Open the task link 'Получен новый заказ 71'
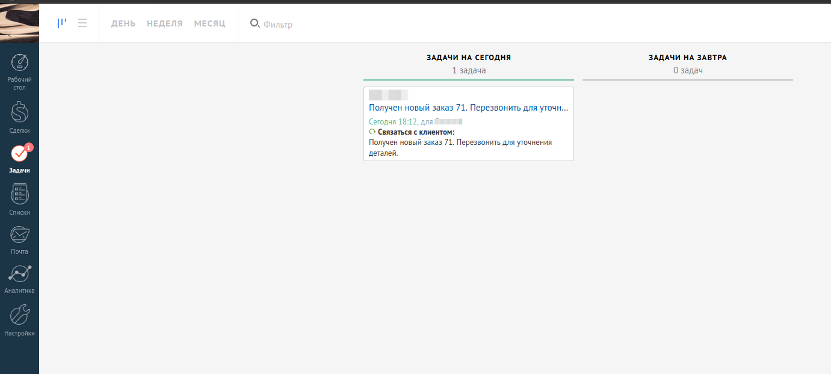 (x=468, y=108)
